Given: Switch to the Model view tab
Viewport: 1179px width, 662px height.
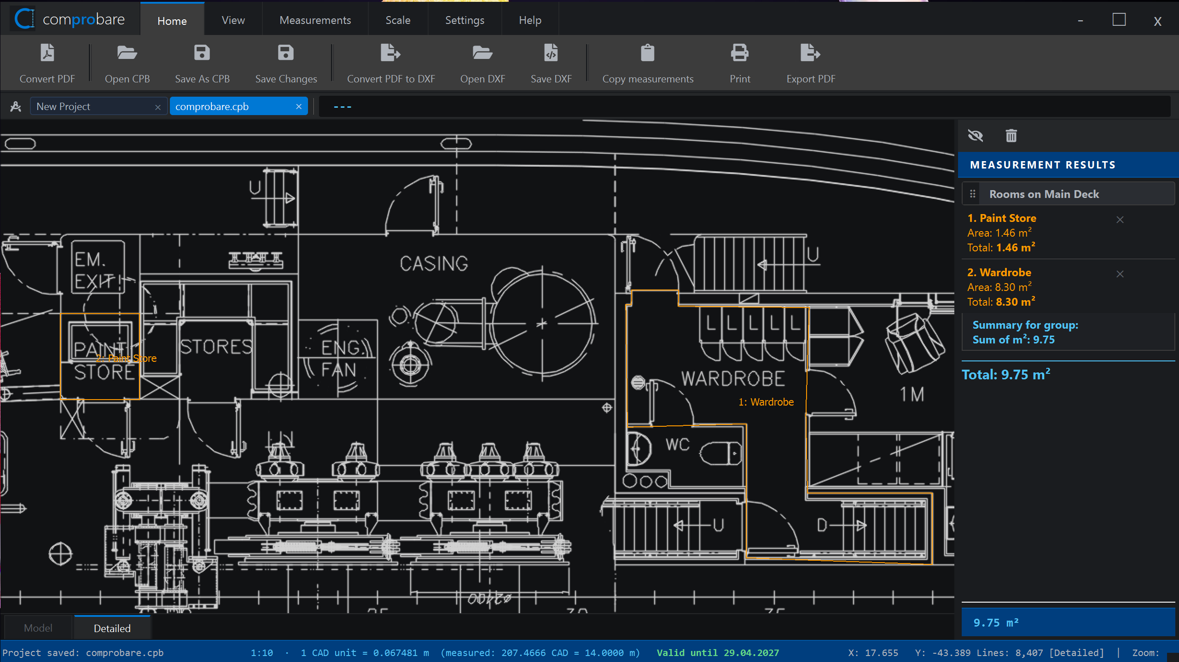Looking at the screenshot, I should pyautogui.click(x=38, y=628).
